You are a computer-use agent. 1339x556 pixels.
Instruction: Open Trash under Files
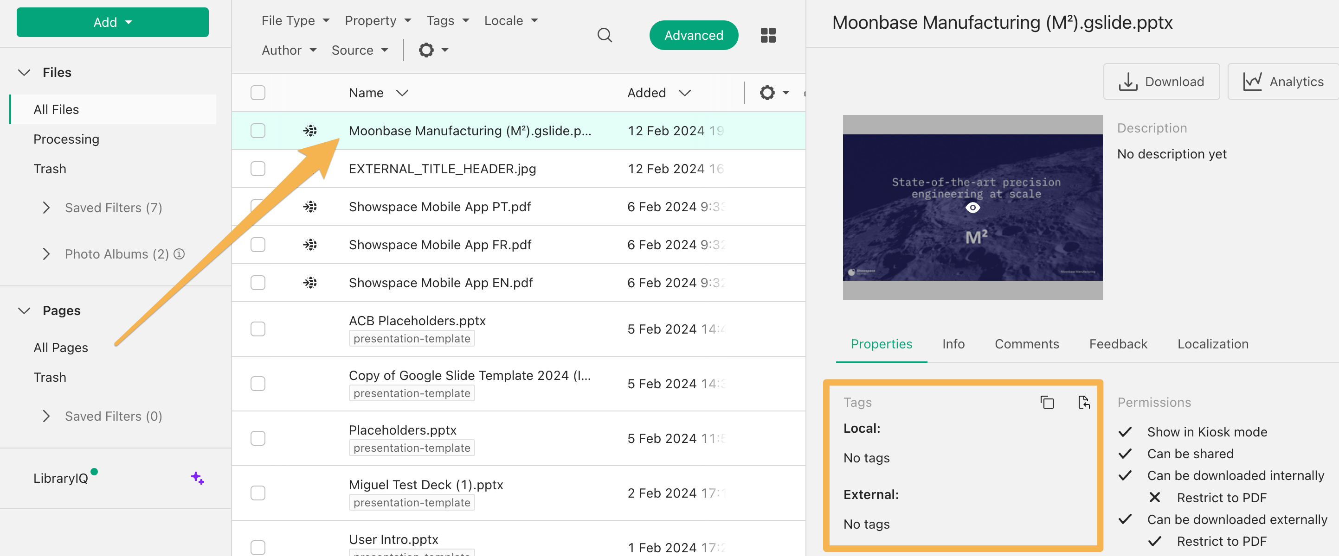tap(50, 169)
